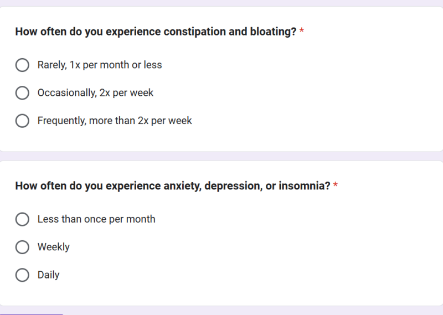Choose the "Occasionally, 2x per week" radio circle
443x315 pixels.
tap(22, 93)
